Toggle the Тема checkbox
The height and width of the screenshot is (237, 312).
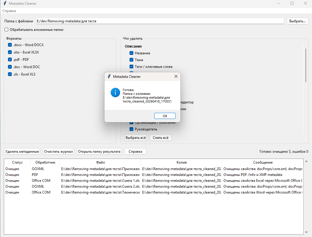coord(131,60)
